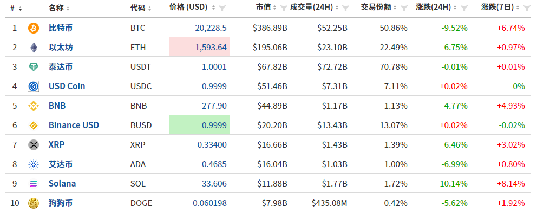Screen dimensions: 537x213
Task: Click market cap $195.06B
Action: pos(270,48)
